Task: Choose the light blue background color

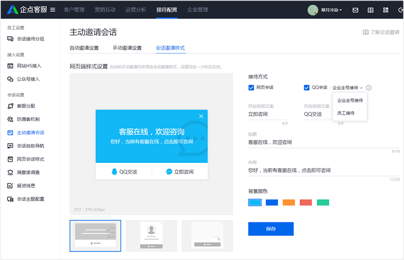Action: (x=255, y=202)
